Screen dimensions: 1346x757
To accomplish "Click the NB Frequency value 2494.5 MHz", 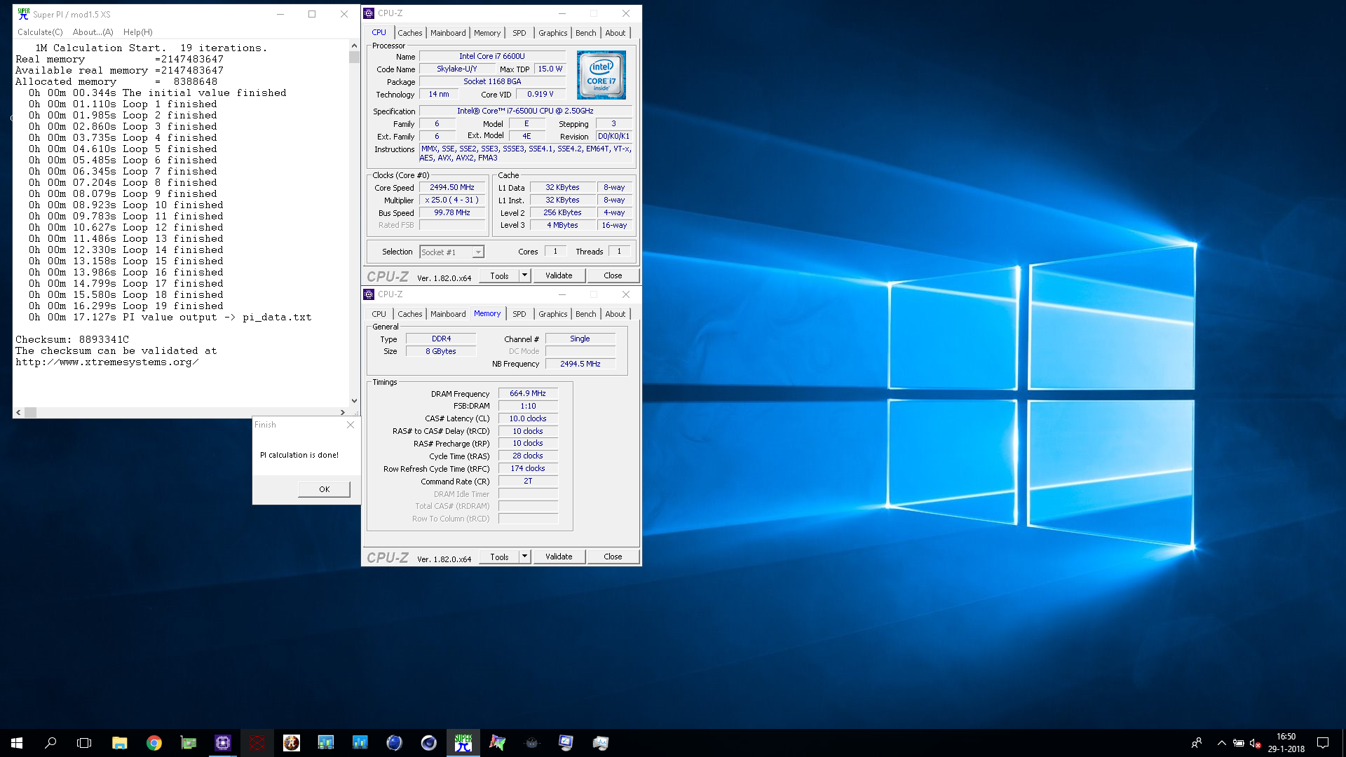I will click(x=580, y=364).
